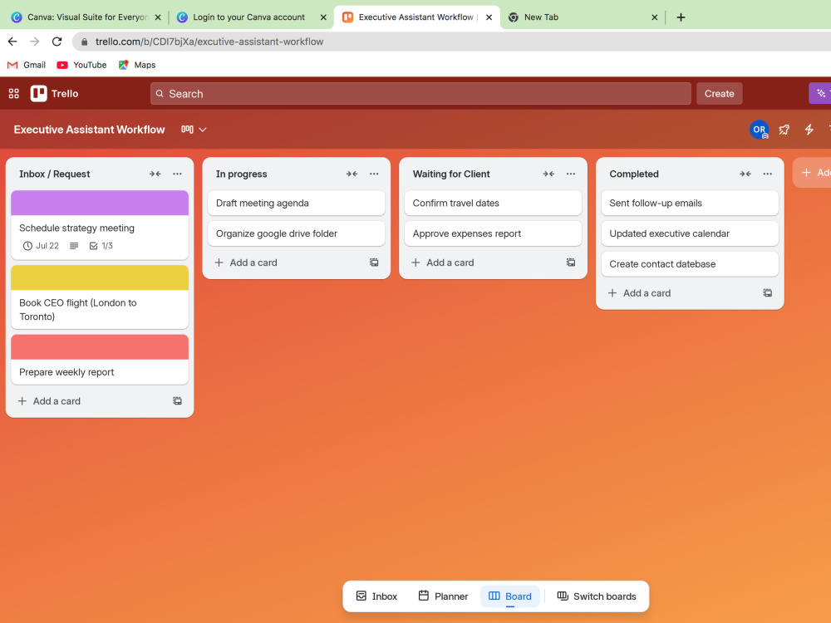Open the Draft meeting agenda card
Screen dimensions: 831x623
[x=297, y=203]
